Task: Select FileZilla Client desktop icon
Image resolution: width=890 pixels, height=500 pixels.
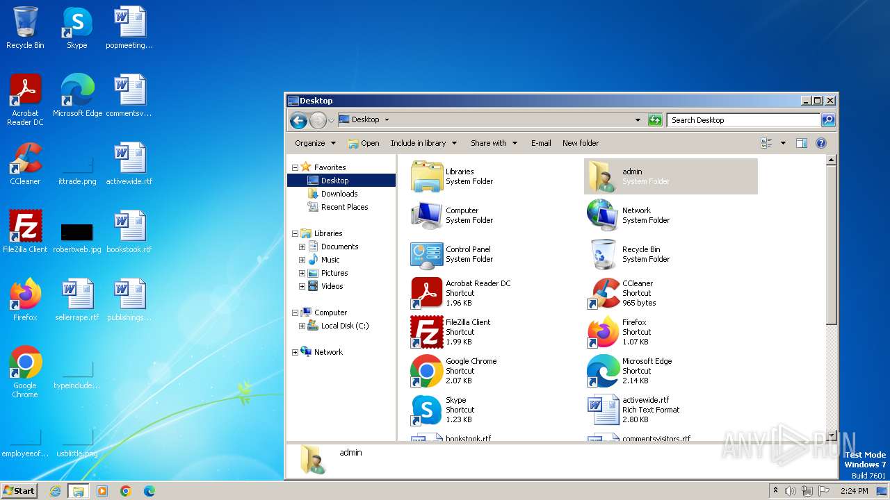Action: pyautogui.click(x=25, y=232)
